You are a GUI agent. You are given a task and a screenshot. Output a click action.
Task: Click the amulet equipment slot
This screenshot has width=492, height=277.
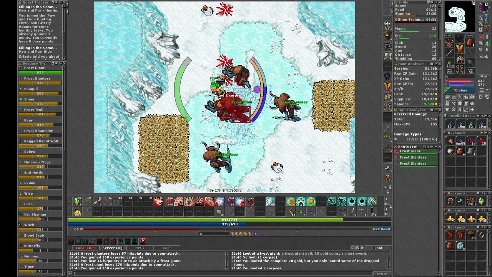(x=449, y=42)
